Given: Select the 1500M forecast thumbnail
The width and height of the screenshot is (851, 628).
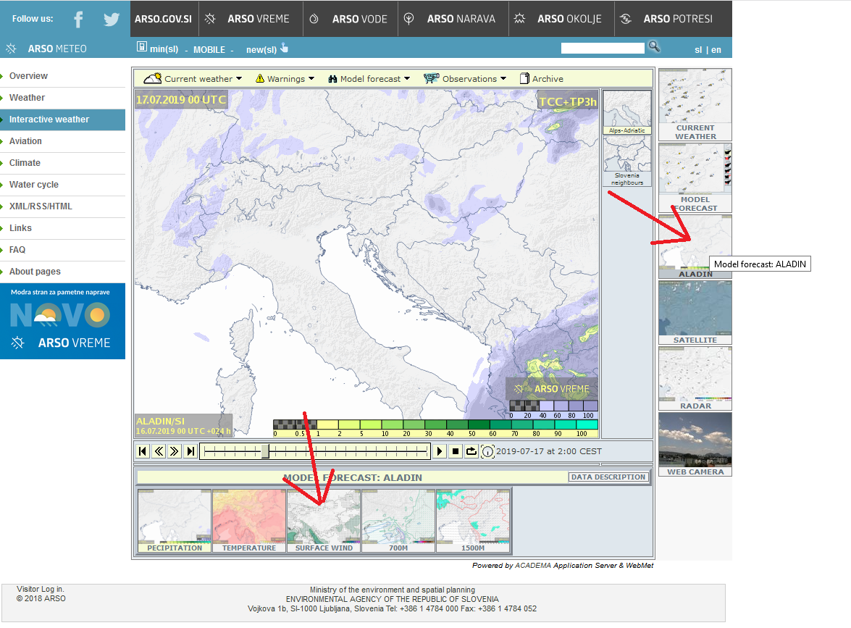Looking at the screenshot, I should [x=473, y=521].
